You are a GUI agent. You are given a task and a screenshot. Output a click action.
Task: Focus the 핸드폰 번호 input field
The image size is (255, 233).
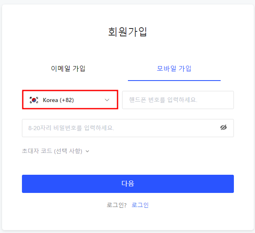(x=178, y=100)
